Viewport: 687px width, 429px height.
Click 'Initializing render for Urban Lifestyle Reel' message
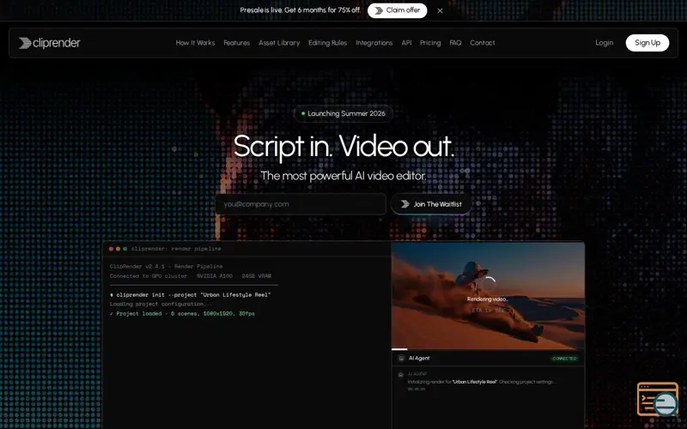coord(481,382)
